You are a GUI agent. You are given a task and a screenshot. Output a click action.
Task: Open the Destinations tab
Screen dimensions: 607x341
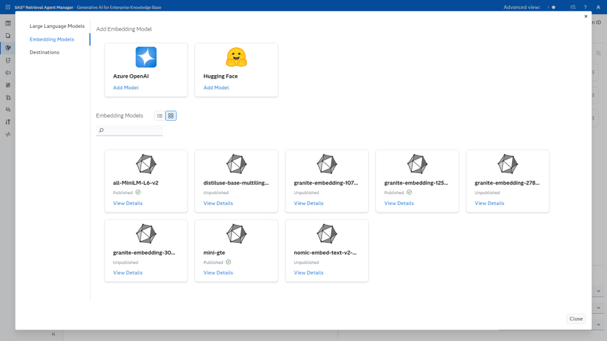click(x=44, y=52)
